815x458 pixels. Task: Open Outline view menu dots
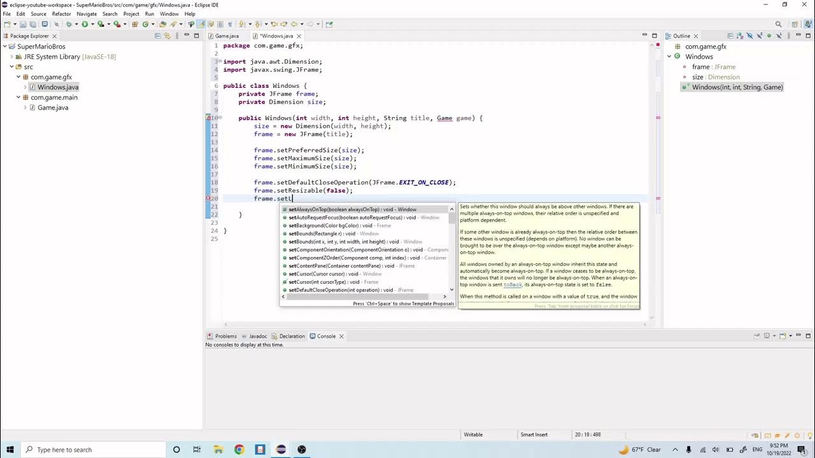[x=788, y=36]
